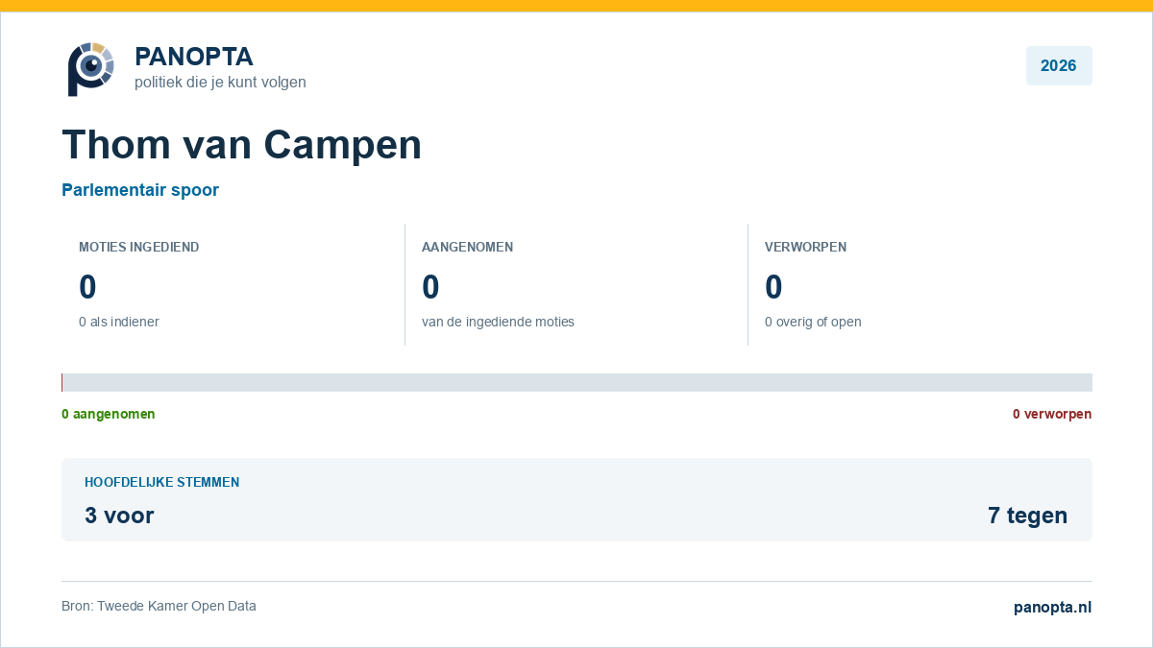Click the 3 voor vote count

119,516
